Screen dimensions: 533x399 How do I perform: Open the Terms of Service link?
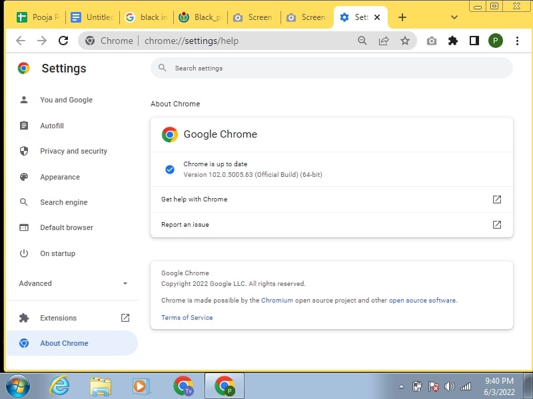pos(187,317)
